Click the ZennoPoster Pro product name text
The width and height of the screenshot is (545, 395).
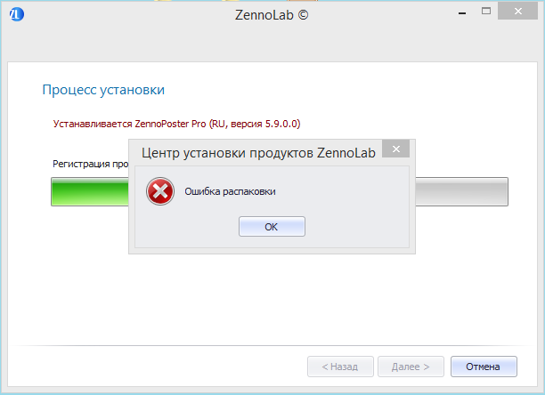[x=170, y=124]
